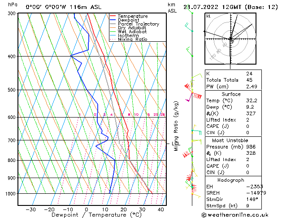Select the Surface theta-e value 327
The height and width of the screenshot is (218, 282).
coord(251,113)
